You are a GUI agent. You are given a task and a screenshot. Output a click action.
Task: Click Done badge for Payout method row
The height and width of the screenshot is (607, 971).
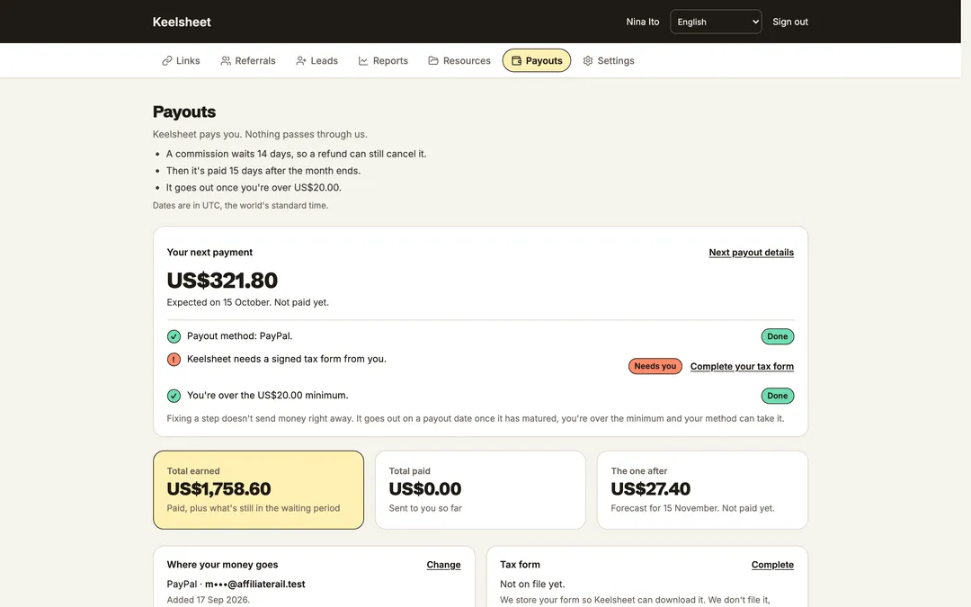[x=777, y=336]
